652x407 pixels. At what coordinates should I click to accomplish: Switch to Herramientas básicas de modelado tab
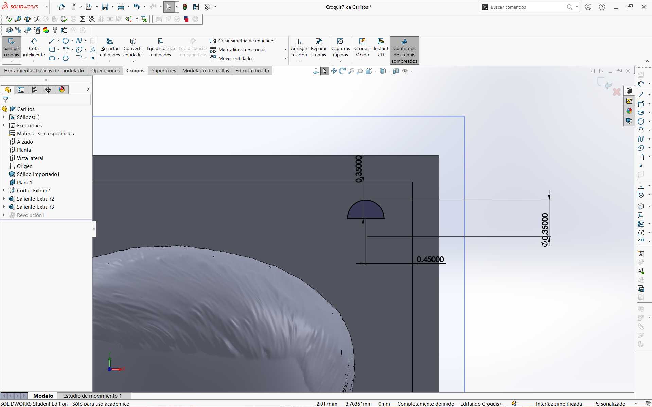tap(44, 71)
